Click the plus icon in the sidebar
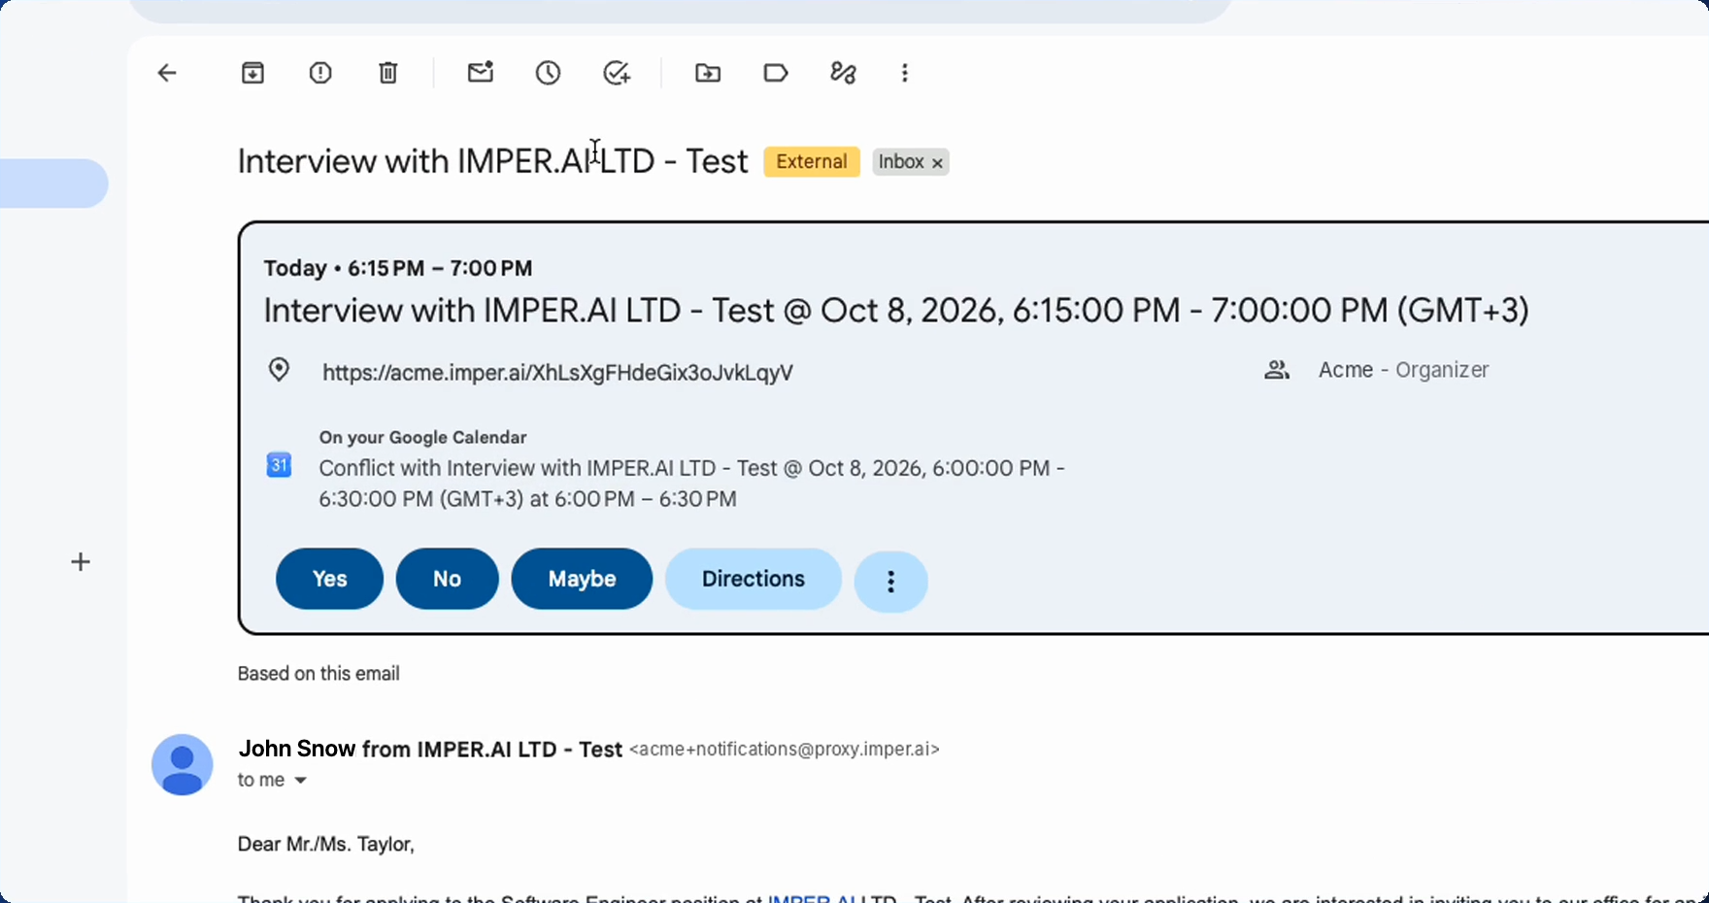This screenshot has width=1709, height=903. pos(81,562)
